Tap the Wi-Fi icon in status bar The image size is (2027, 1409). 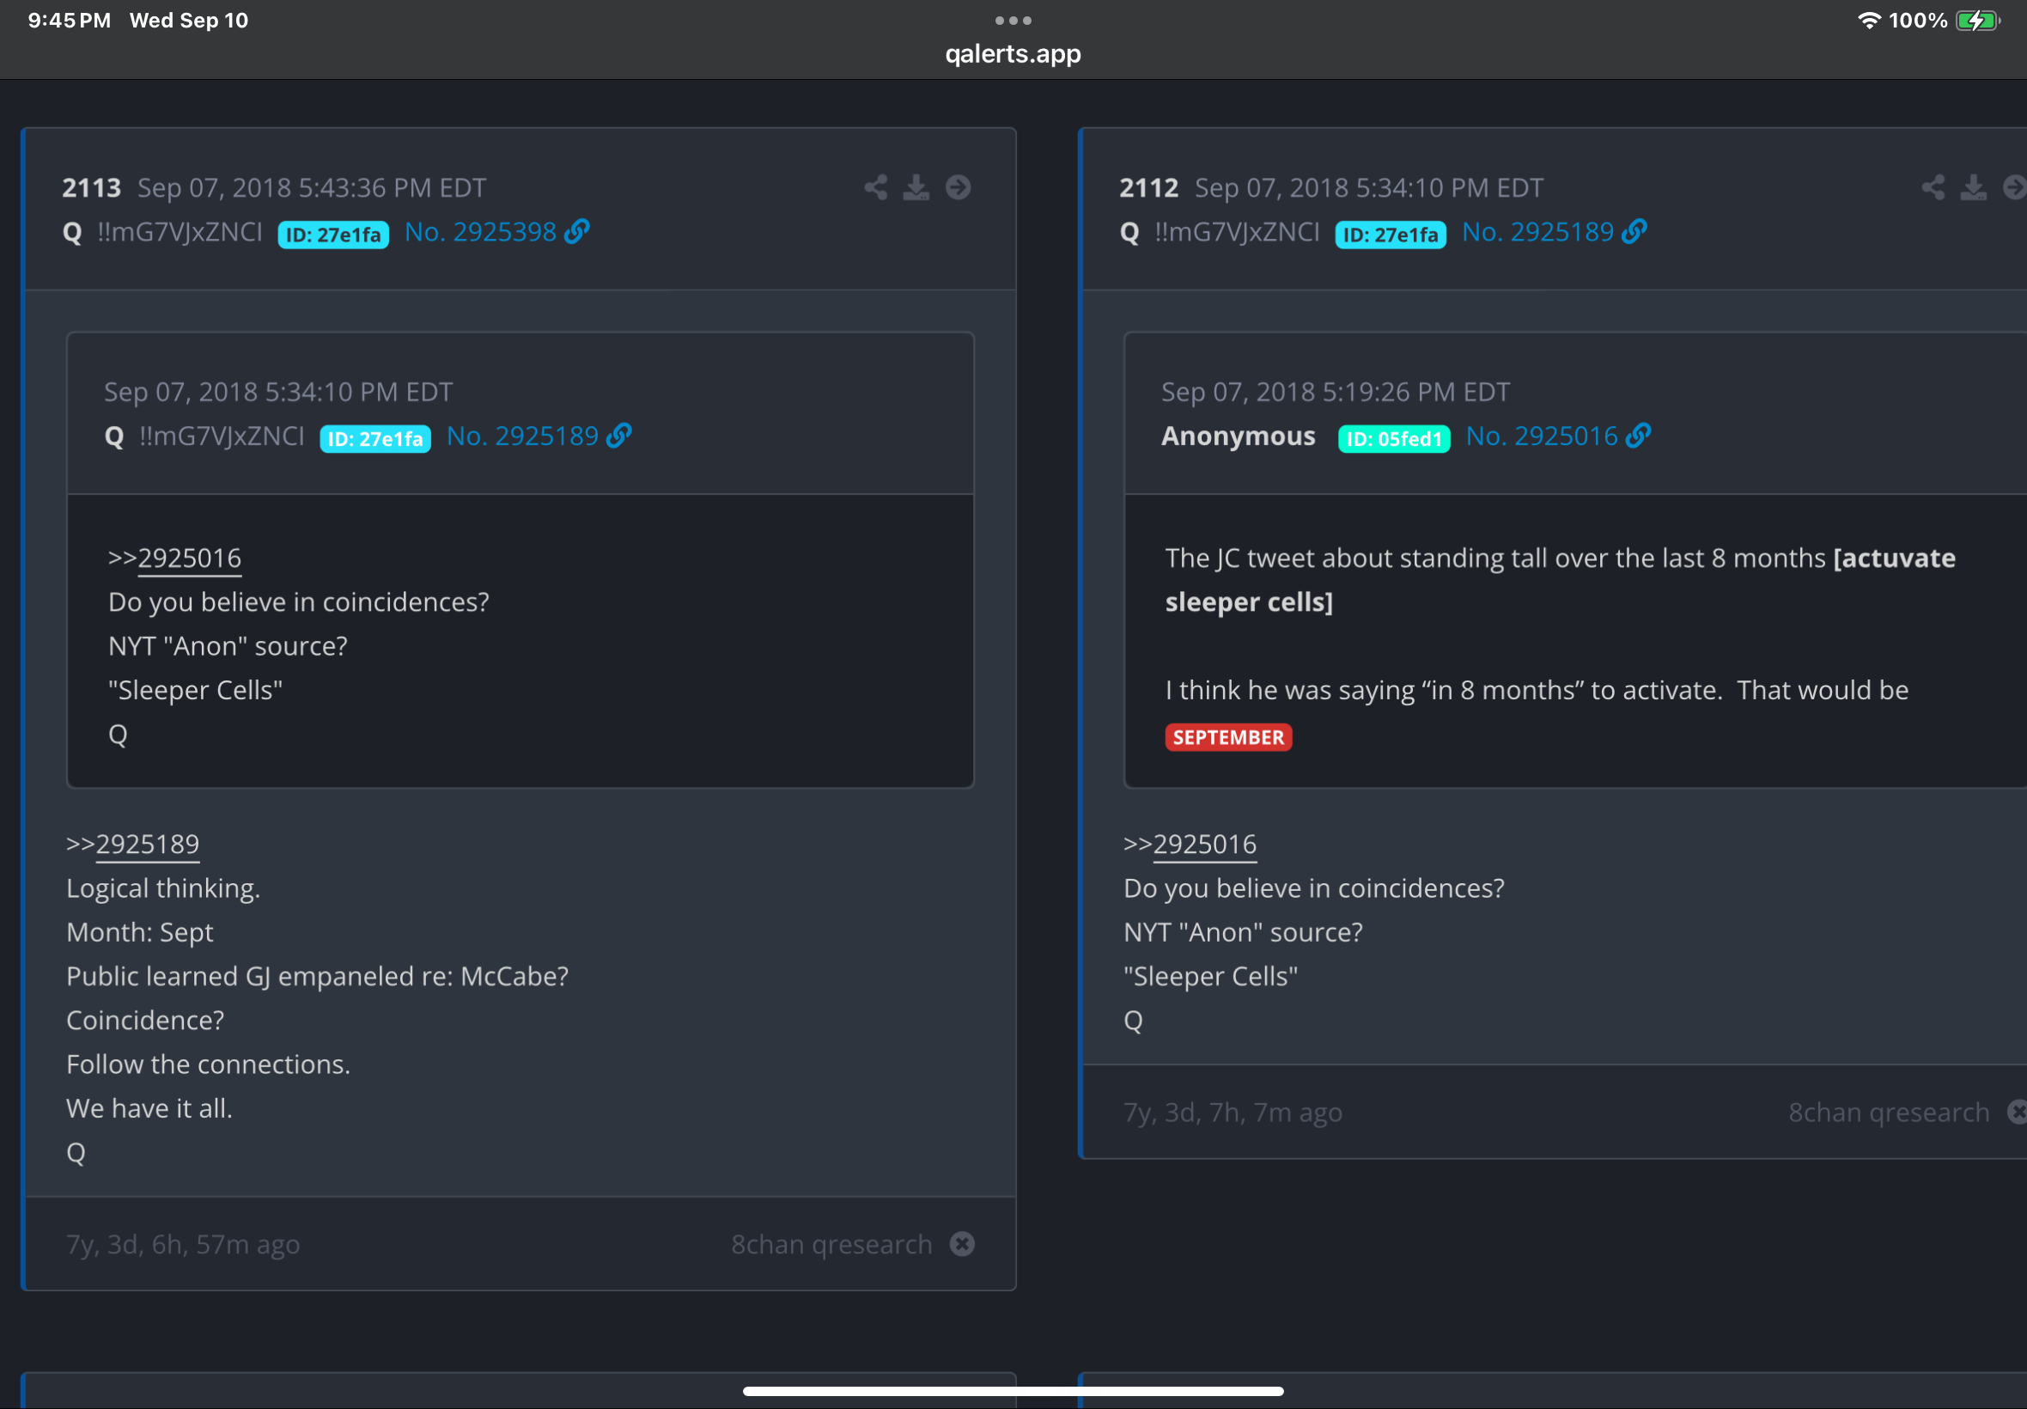pyautogui.click(x=1869, y=21)
